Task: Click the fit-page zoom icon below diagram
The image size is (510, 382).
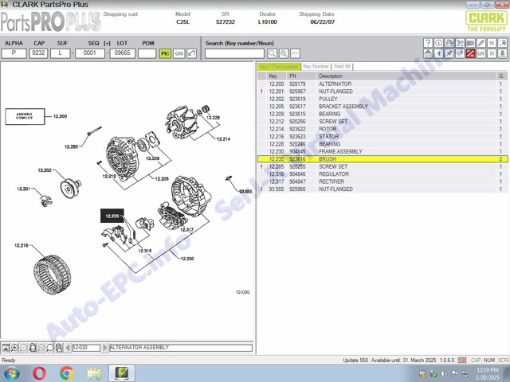Action: [x=32, y=348]
